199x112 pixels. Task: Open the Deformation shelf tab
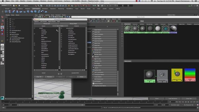(x=36, y=9)
